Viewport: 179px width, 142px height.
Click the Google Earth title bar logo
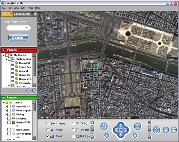coord(3,3)
